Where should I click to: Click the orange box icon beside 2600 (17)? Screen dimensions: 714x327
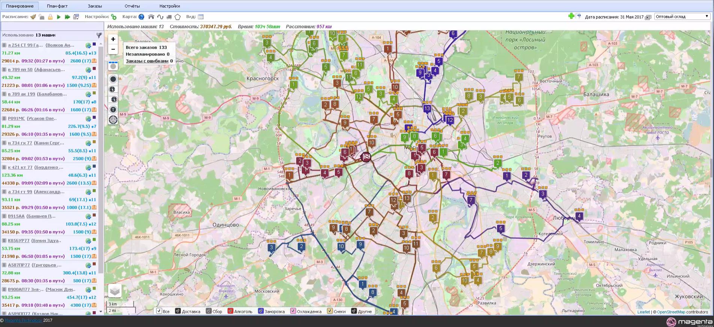coord(94,61)
